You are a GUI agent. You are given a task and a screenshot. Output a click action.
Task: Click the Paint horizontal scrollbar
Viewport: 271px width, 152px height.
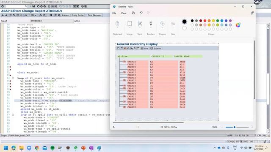tap(148, 123)
